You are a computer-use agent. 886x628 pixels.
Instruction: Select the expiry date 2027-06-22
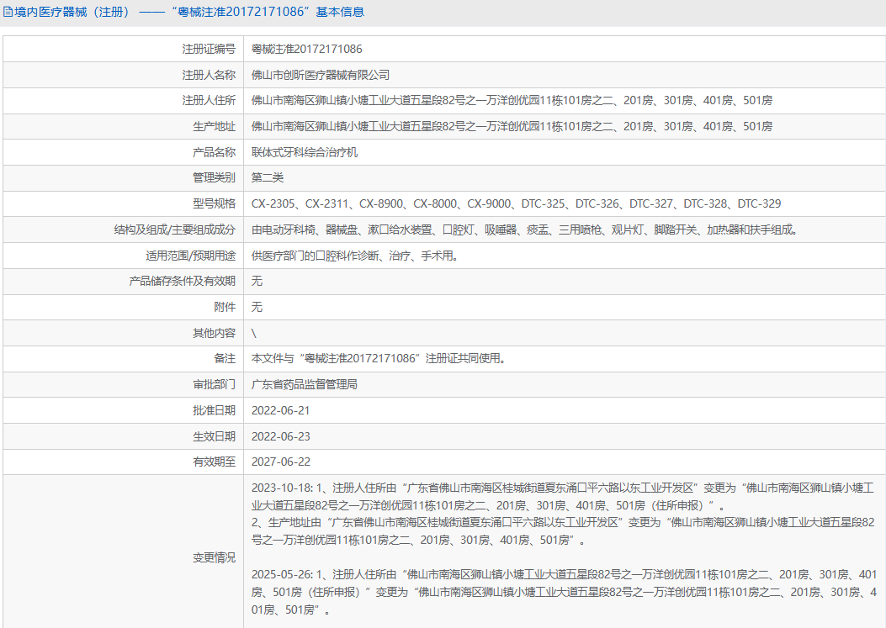281,462
